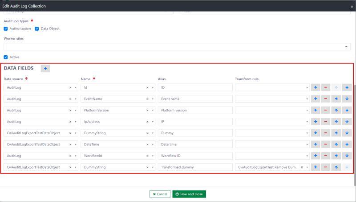Open the Worker sites dropdown
This screenshot has width=356, height=202.
point(177,47)
